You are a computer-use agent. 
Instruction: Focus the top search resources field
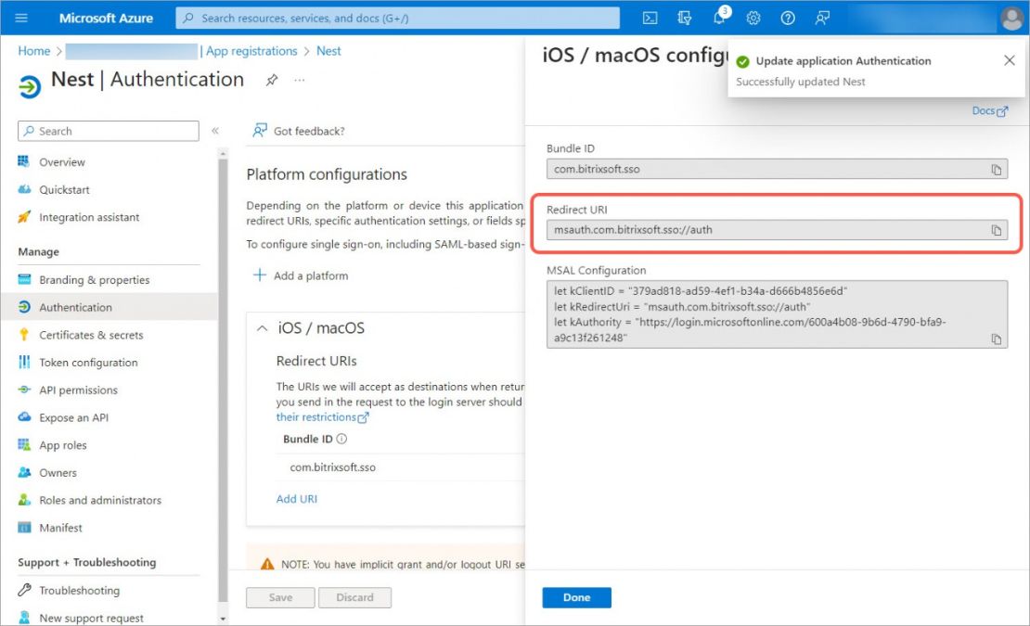pos(397,18)
